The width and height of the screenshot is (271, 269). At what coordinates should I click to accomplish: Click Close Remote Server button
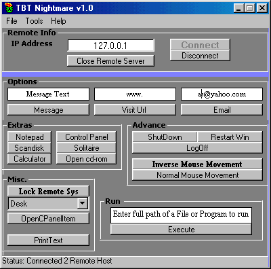[110, 61]
